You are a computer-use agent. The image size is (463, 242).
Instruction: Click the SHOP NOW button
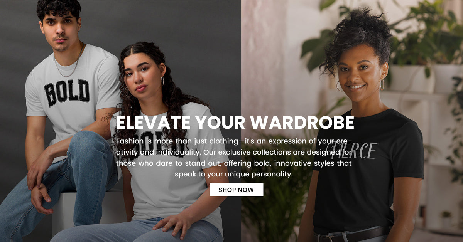coord(237,190)
